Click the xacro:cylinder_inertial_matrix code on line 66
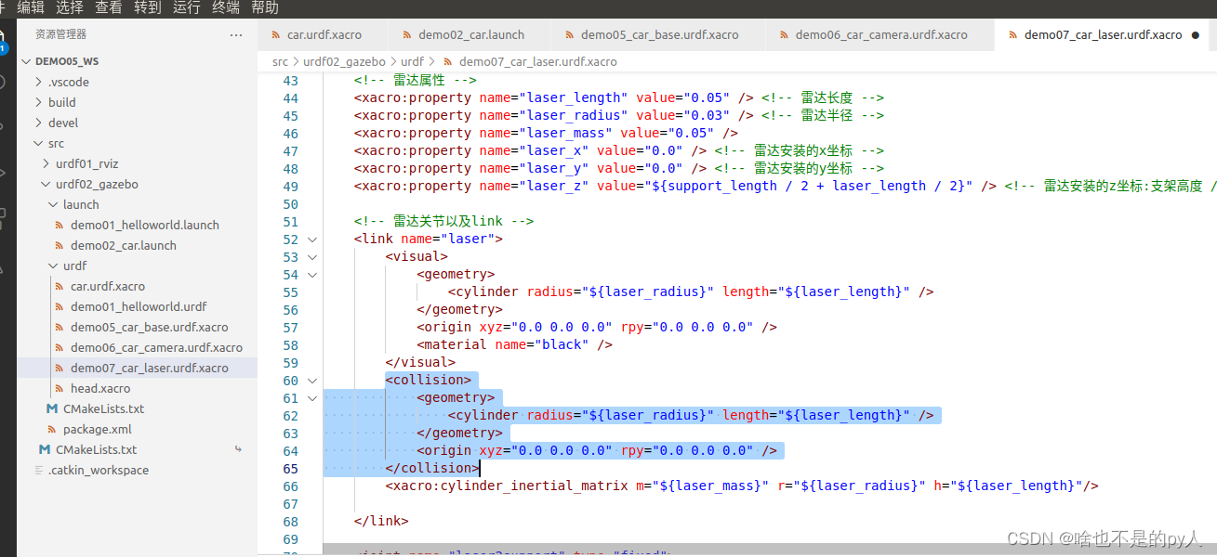Image resolution: width=1217 pixels, height=557 pixels. click(742, 486)
